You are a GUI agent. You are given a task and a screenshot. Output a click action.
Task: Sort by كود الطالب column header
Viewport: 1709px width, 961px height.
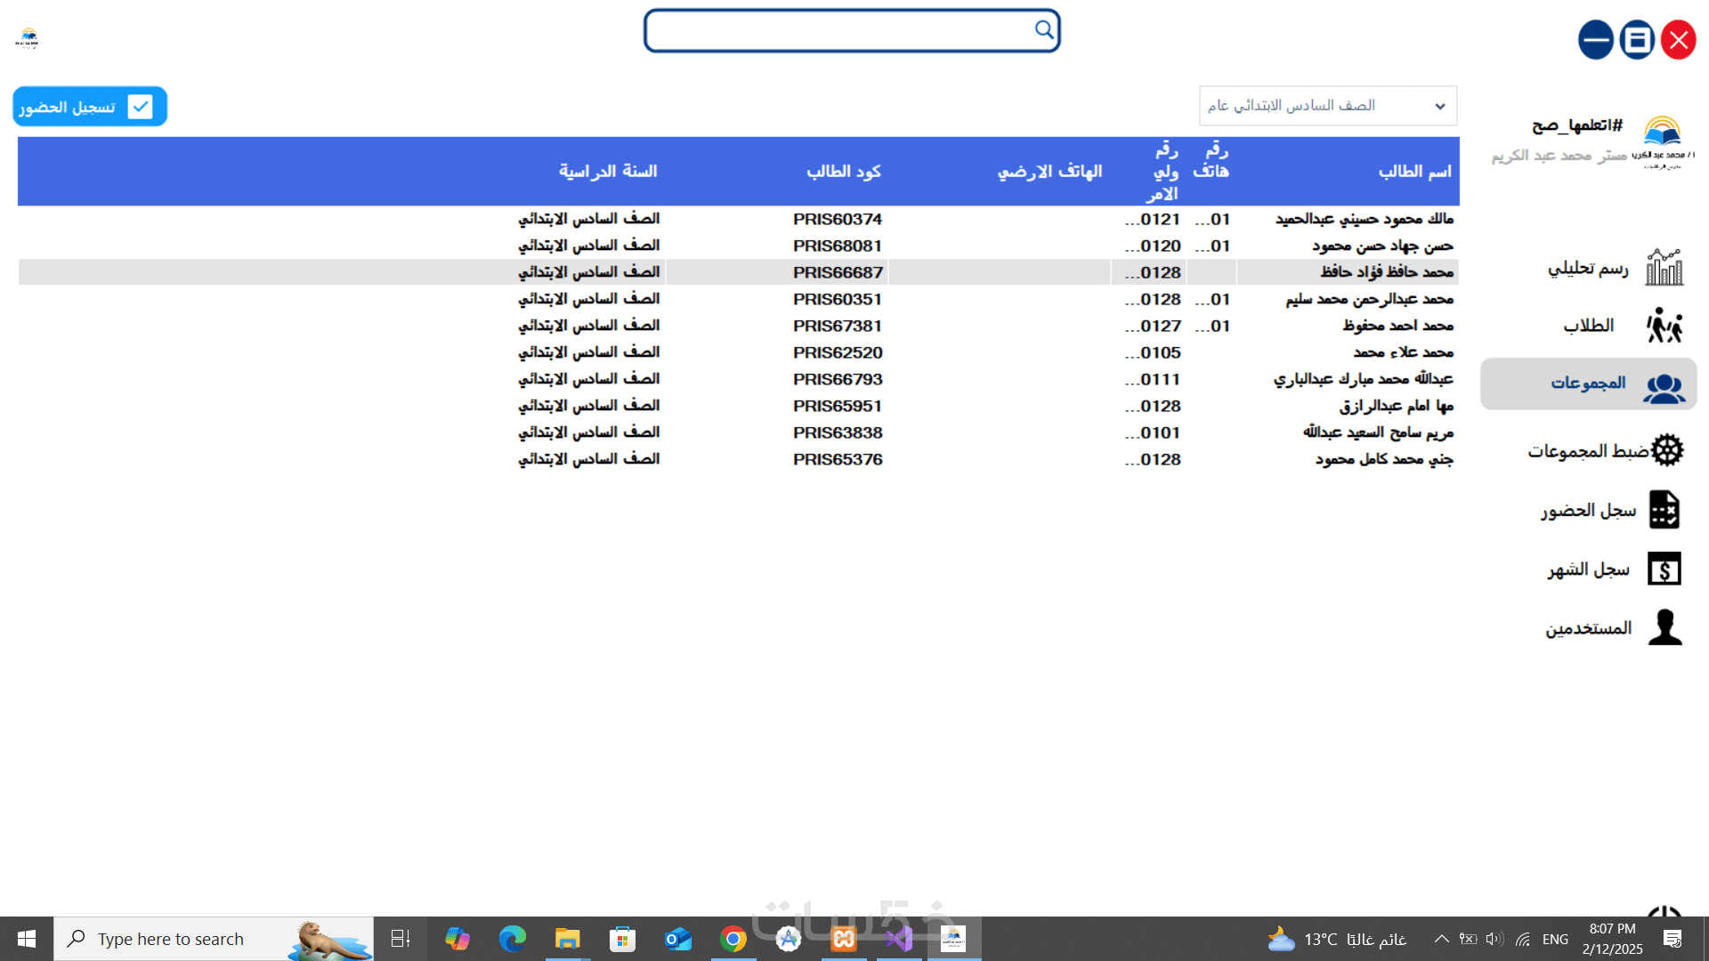[843, 171]
